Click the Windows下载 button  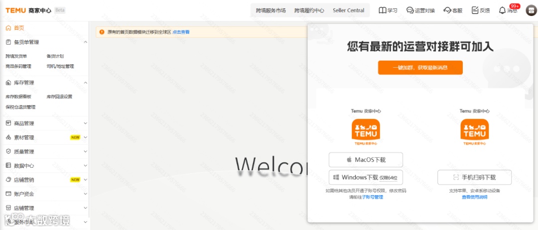[x=366, y=177]
